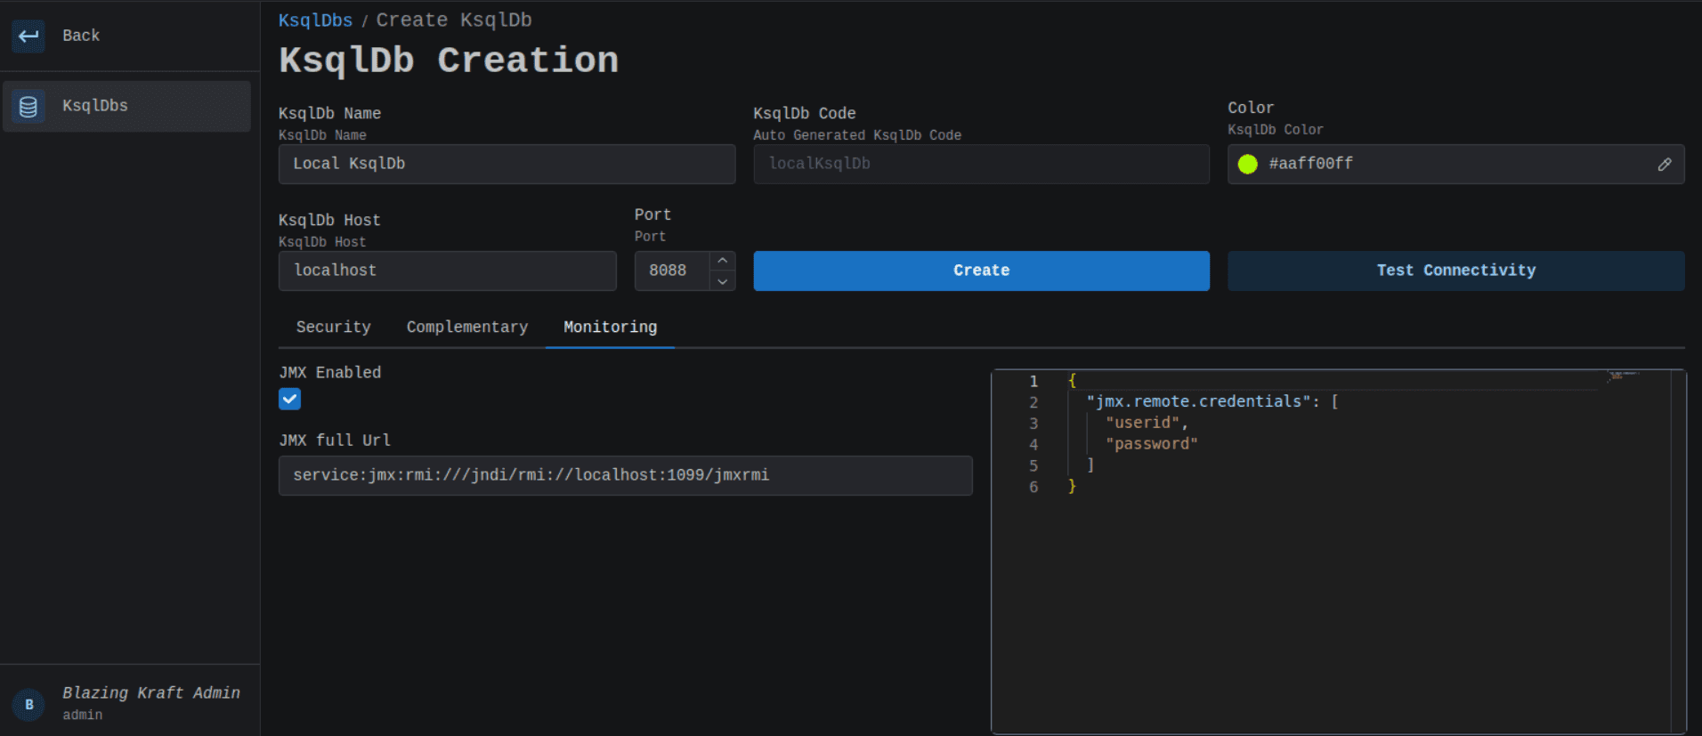This screenshot has height=736, width=1702.
Task: Click line number 1 in the editor gutter
Action: (1033, 381)
